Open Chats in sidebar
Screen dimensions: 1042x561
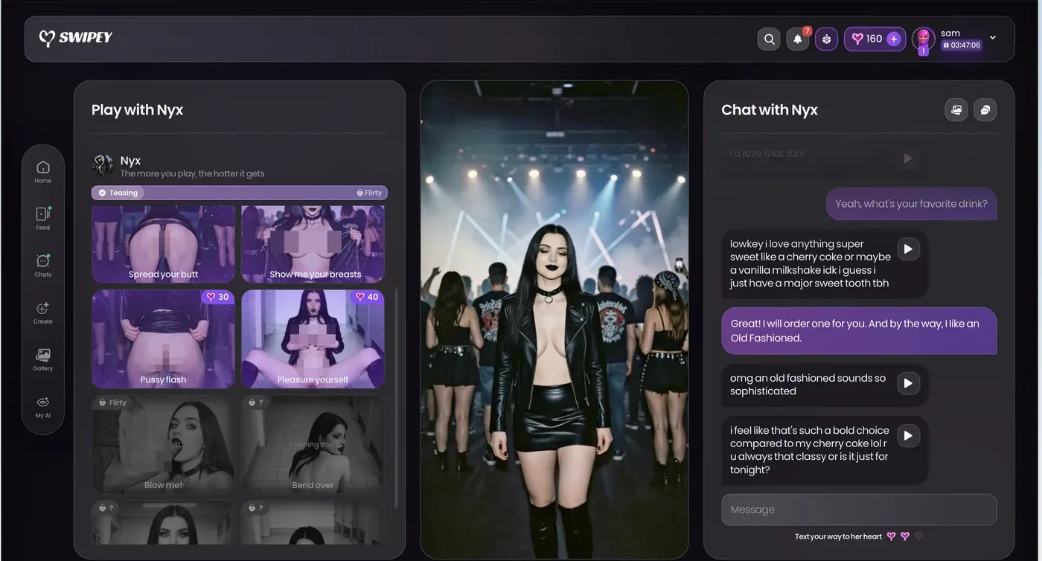point(43,266)
